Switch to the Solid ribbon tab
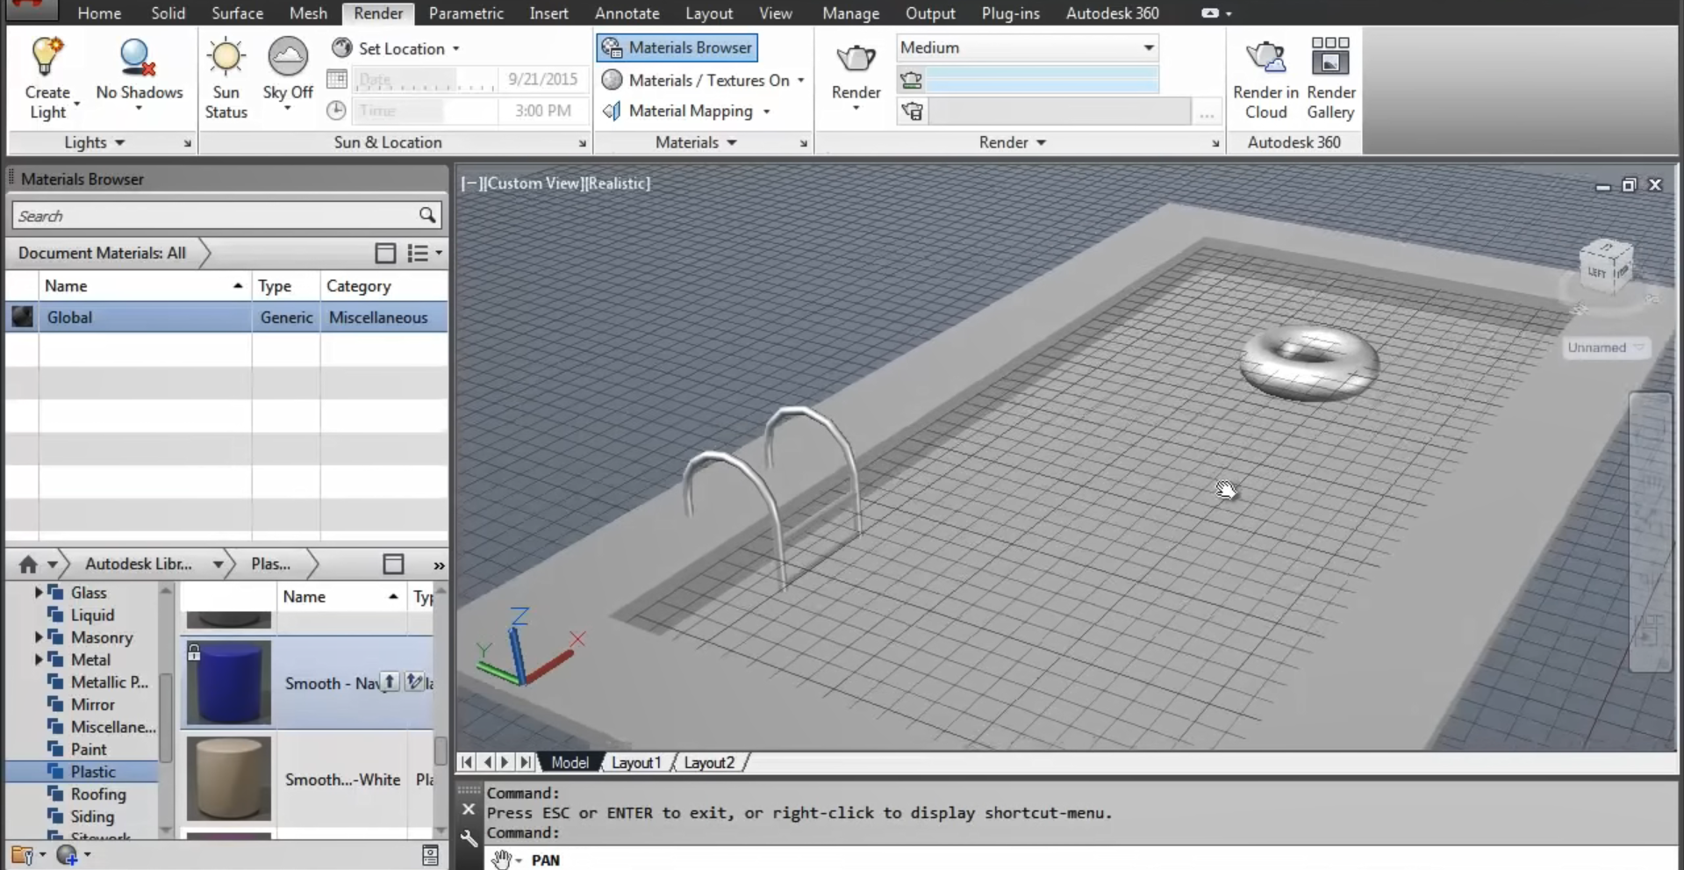 pos(168,13)
